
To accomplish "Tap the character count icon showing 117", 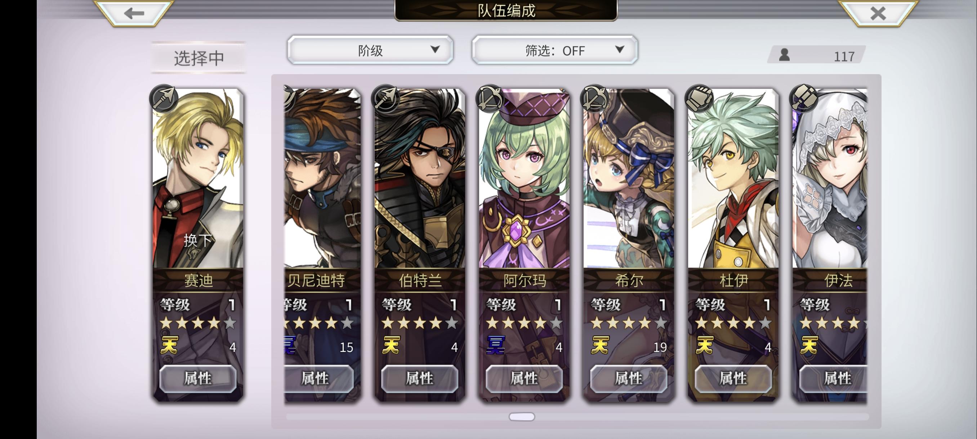I will click(784, 56).
